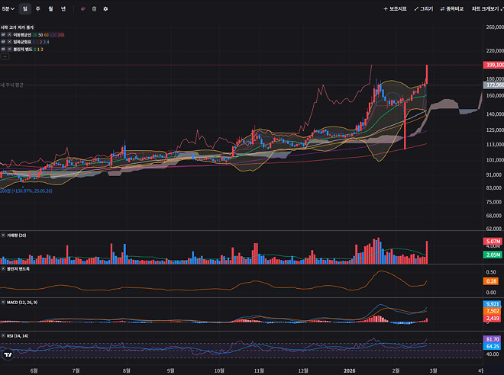The image size is (504, 375).
Task: Click the 0.28 Bollinger bandwidth value
Action: 491,281
